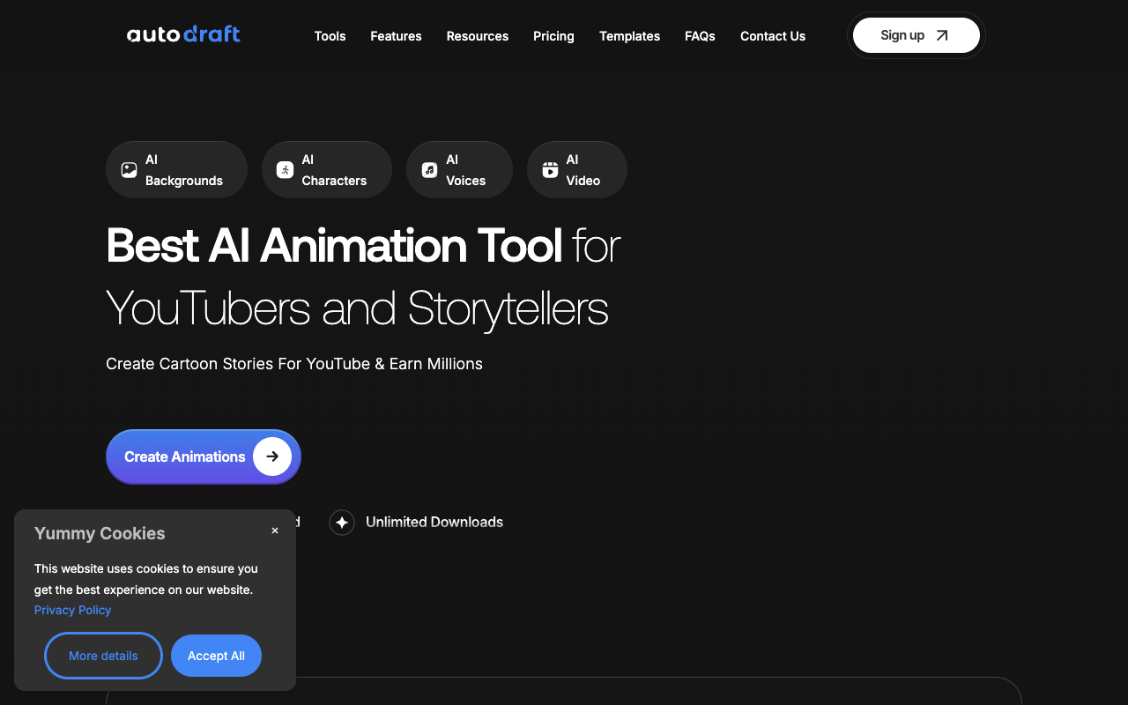Screen dimensions: 1128x705
Task: Click the arrow icon in Sign up
Action: (x=942, y=35)
